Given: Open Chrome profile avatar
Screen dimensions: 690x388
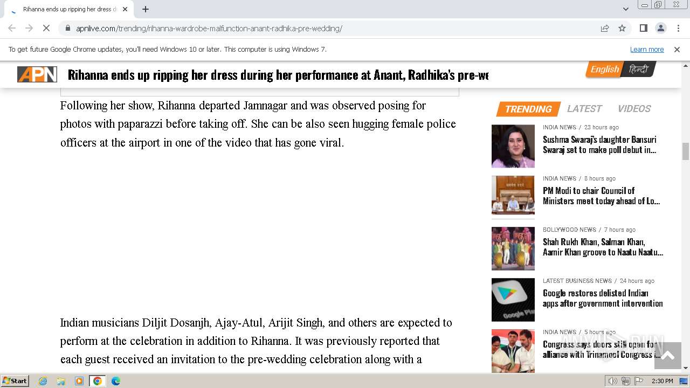Looking at the screenshot, I should click(660, 28).
